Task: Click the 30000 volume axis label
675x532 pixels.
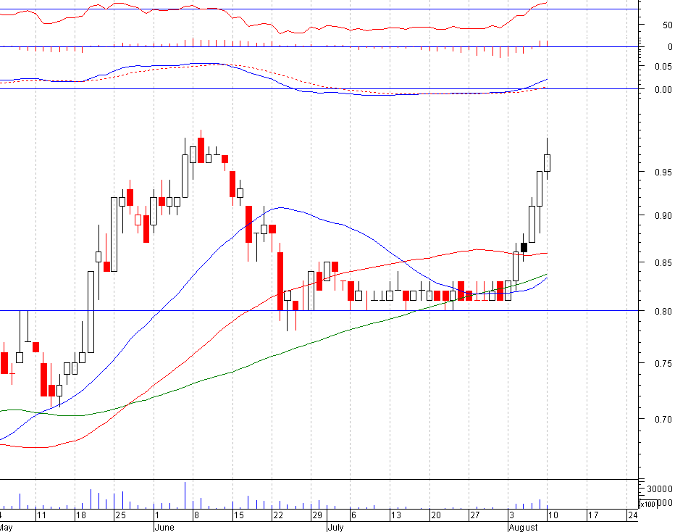Action: click(660, 489)
